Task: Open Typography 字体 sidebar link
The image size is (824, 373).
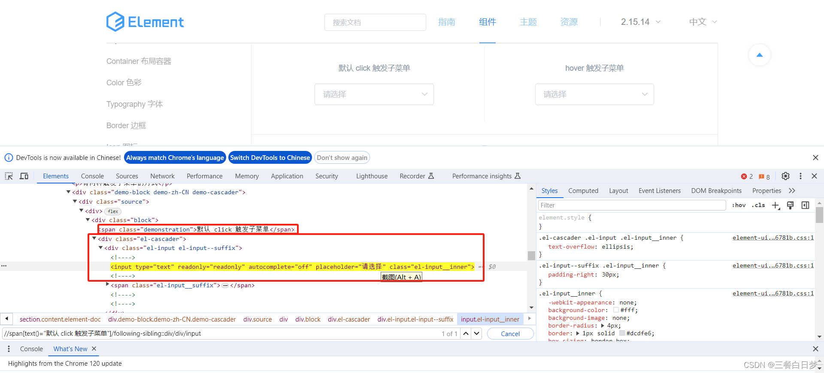Action: click(x=135, y=104)
